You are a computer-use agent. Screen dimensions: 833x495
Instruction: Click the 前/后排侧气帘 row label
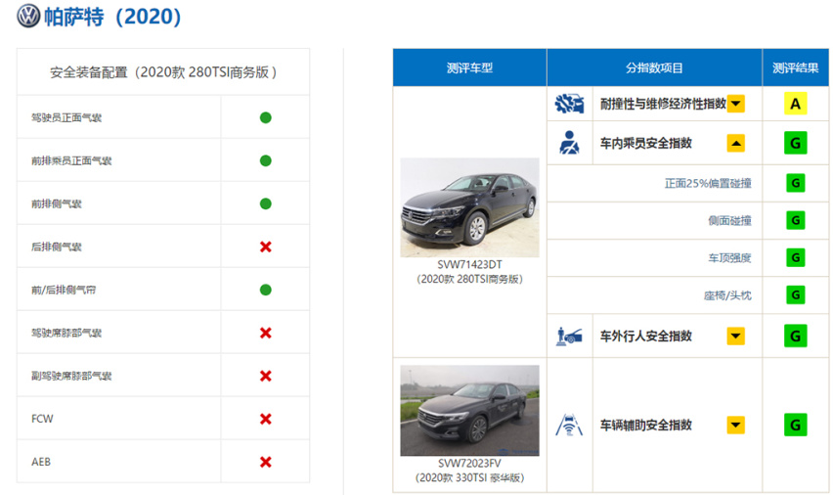[64, 291]
